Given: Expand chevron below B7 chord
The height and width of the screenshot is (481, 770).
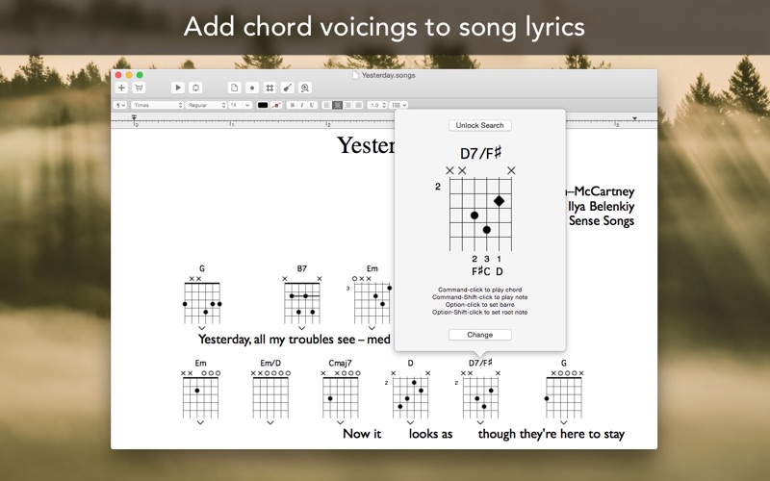Looking at the screenshot, I should 302,328.
